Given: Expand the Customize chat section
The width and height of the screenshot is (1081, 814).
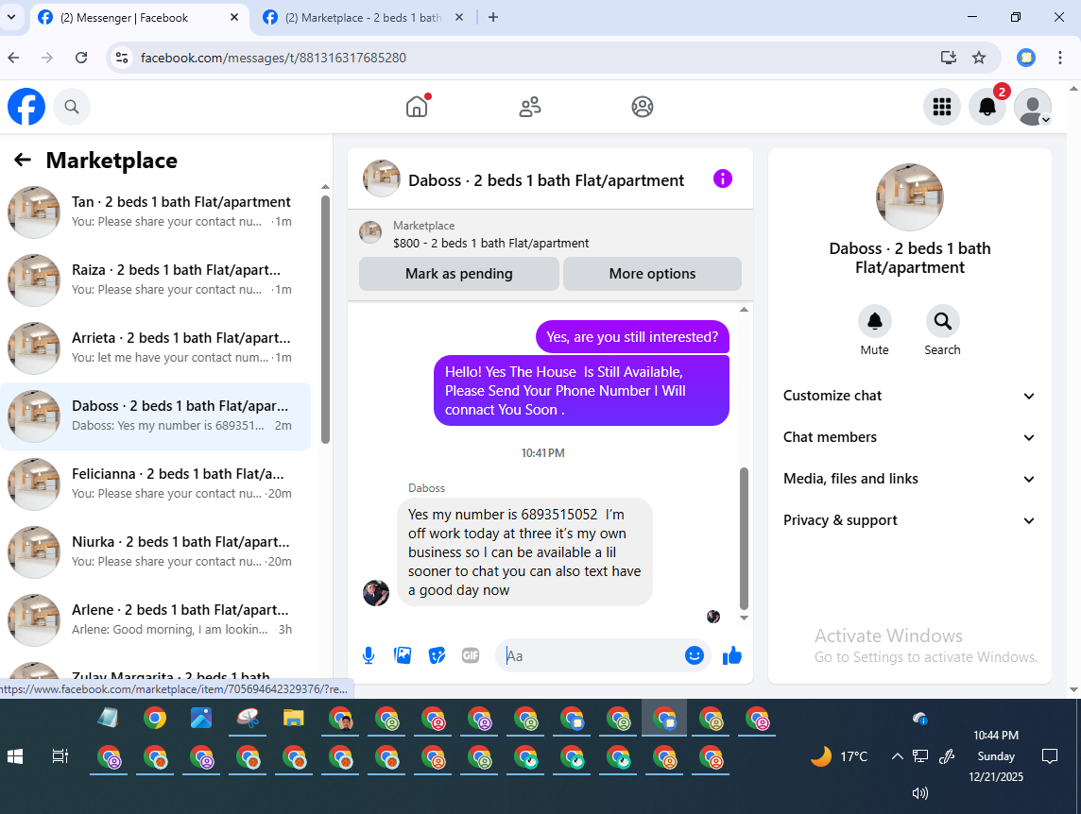Looking at the screenshot, I should click(909, 396).
